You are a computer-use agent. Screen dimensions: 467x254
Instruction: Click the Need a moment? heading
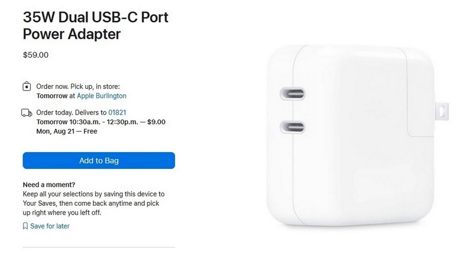click(x=49, y=184)
